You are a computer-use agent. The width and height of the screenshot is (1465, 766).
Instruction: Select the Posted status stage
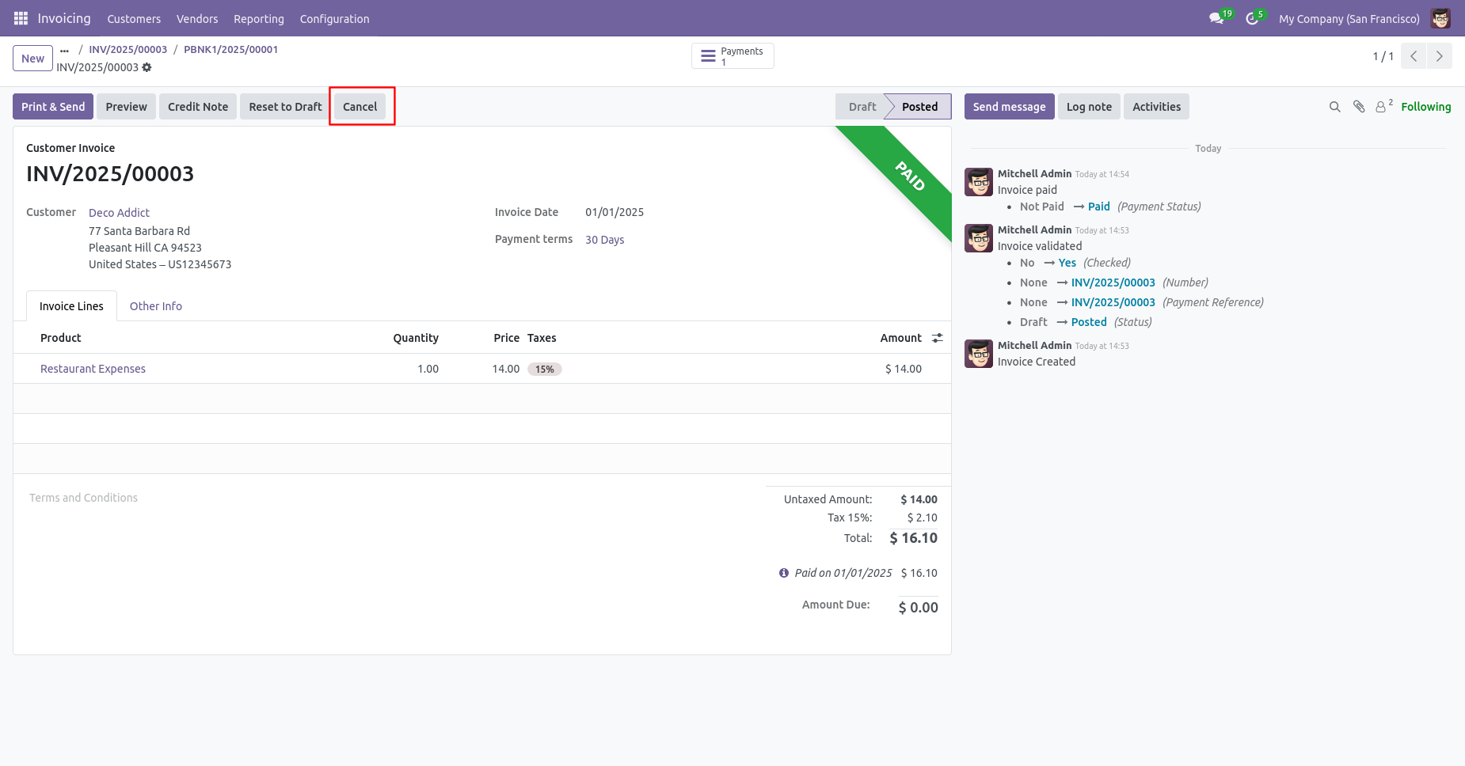pyautogui.click(x=919, y=107)
